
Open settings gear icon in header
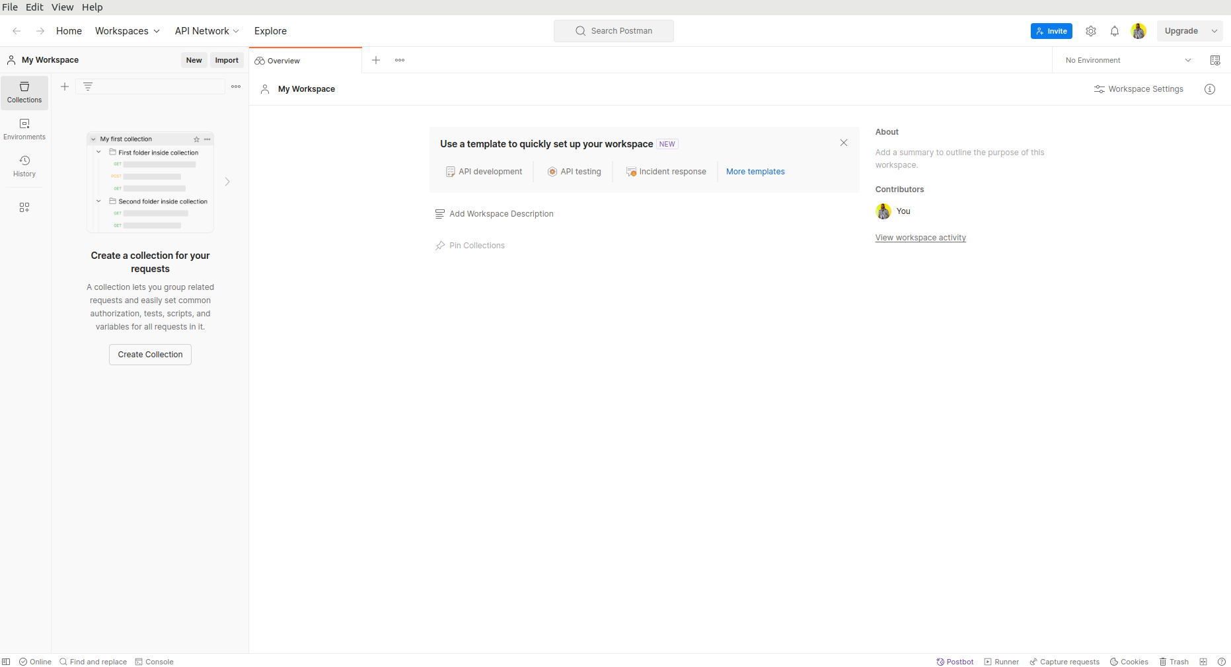[1091, 31]
